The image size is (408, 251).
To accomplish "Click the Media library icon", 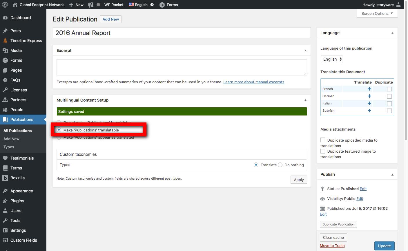I will click(5, 50).
